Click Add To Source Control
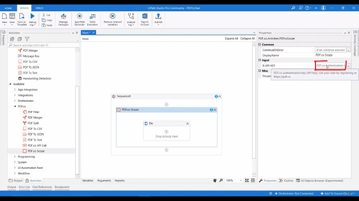 click(337, 193)
